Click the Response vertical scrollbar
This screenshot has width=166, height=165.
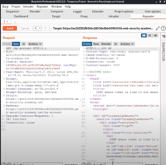(x=159, y=65)
